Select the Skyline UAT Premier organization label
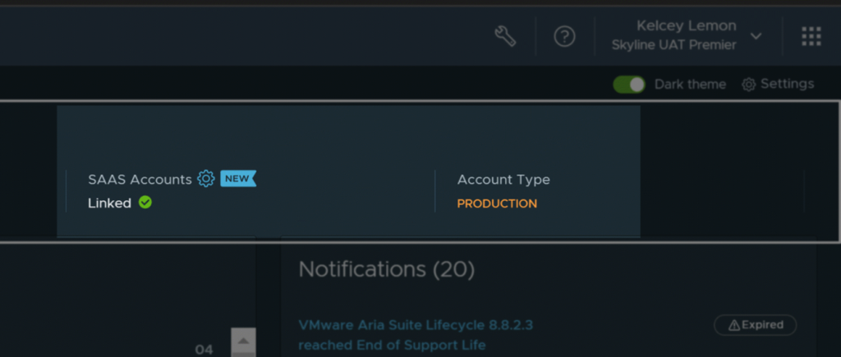Image resolution: width=841 pixels, height=357 pixels. tap(673, 45)
